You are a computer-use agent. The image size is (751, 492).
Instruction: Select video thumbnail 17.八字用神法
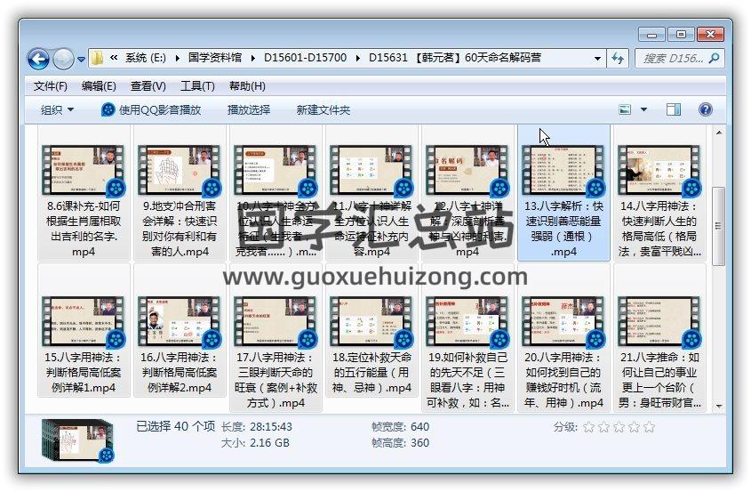pos(276,321)
